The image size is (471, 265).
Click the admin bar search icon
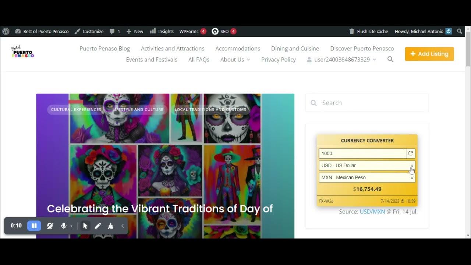coord(460,31)
